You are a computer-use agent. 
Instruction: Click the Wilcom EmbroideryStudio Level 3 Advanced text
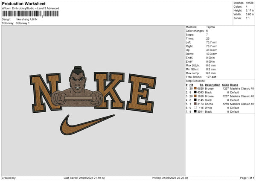pos(30,9)
